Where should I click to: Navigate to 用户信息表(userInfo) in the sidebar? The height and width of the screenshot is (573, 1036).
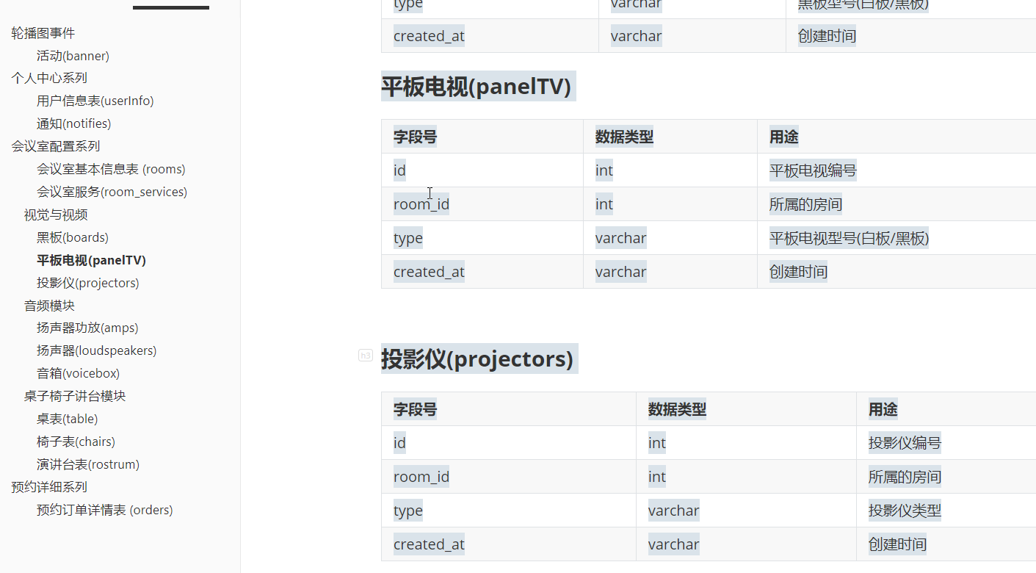[95, 100]
